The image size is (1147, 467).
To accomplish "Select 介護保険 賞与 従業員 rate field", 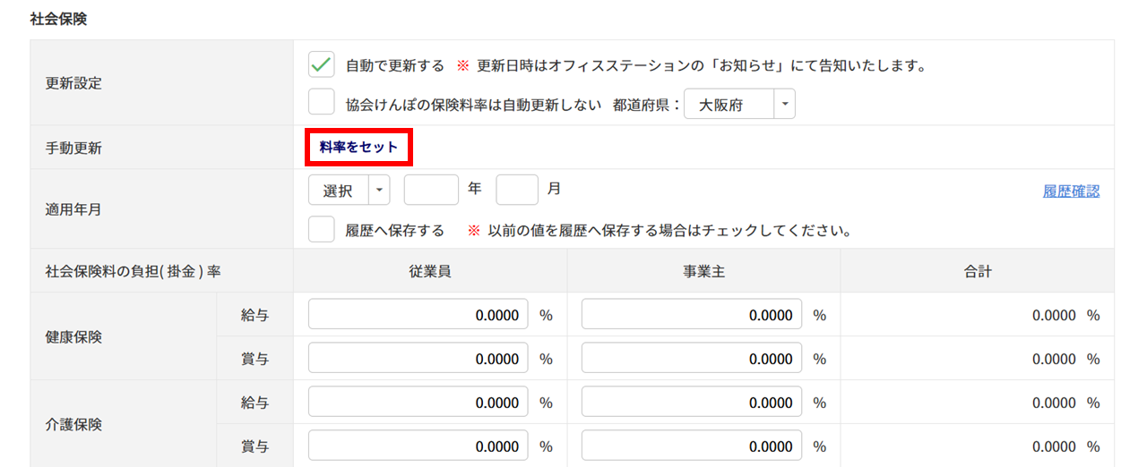I will click(x=418, y=446).
